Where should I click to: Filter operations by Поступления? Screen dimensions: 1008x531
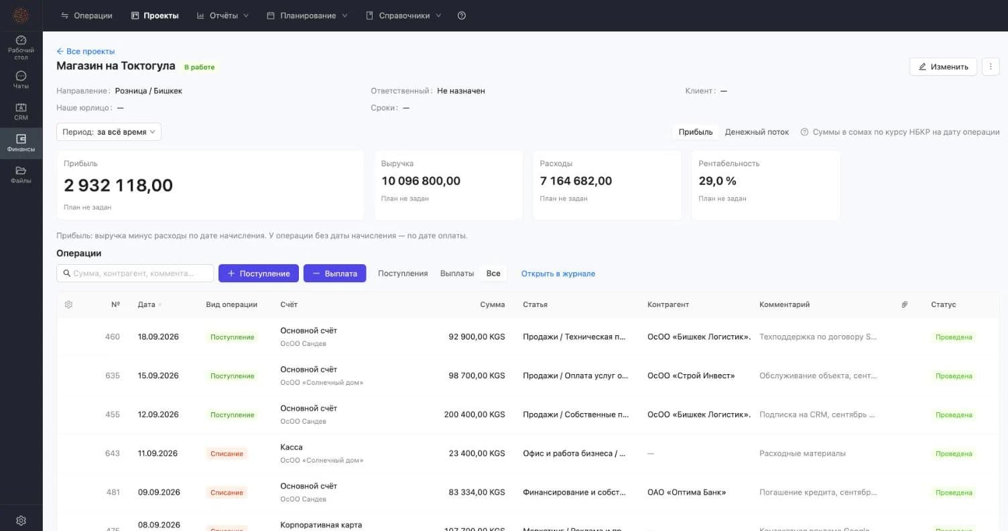coord(403,274)
